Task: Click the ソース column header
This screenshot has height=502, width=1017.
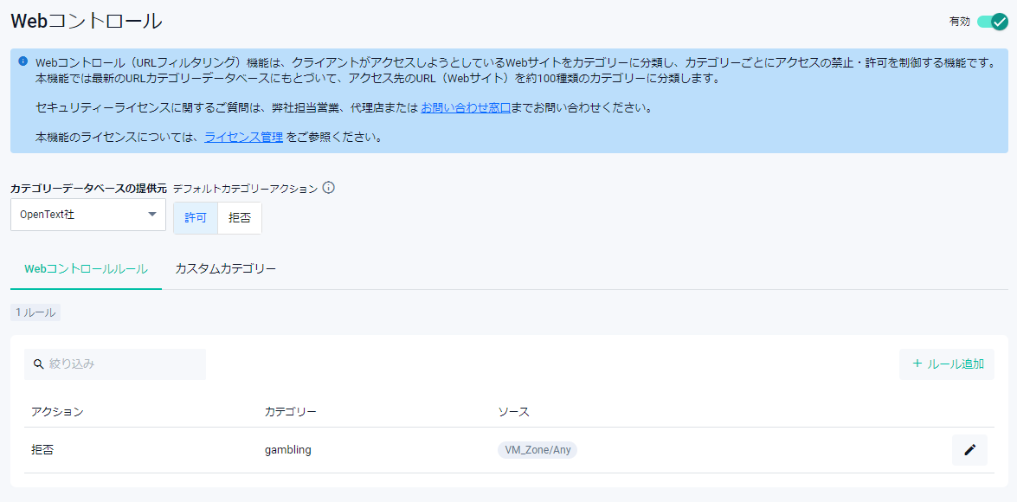Action: tap(513, 412)
